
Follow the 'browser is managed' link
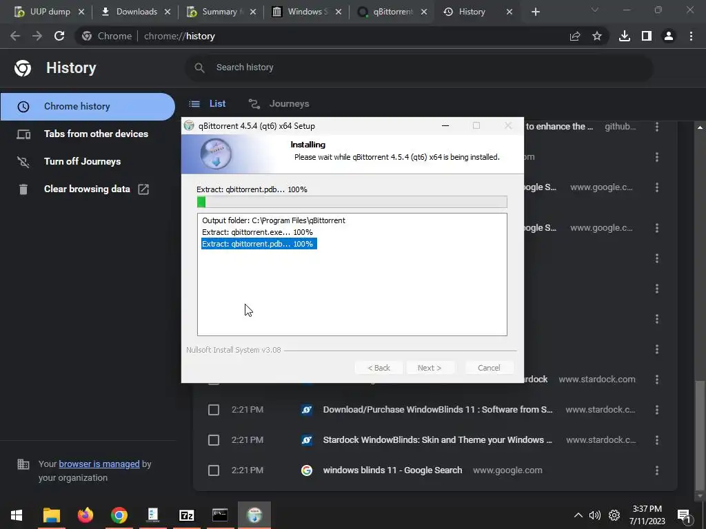[x=99, y=464]
